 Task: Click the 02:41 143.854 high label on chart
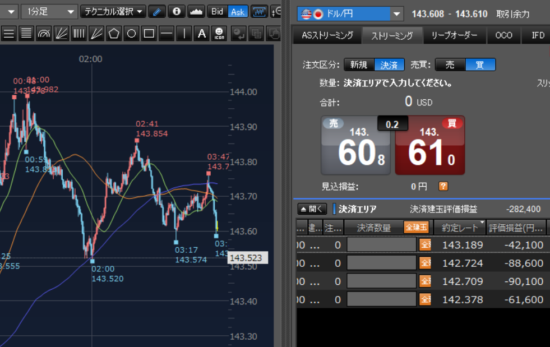click(x=152, y=129)
